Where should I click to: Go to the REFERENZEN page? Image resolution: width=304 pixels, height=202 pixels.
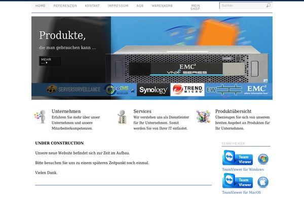point(65,6)
